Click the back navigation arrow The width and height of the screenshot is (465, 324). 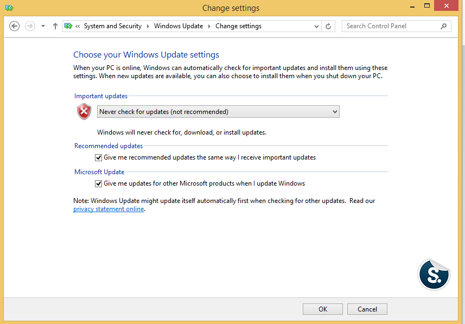tap(14, 26)
